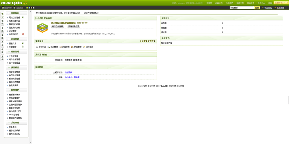Click the red recycle icon beside 内容回收站
The image size is (289, 144).
pos(23,34)
